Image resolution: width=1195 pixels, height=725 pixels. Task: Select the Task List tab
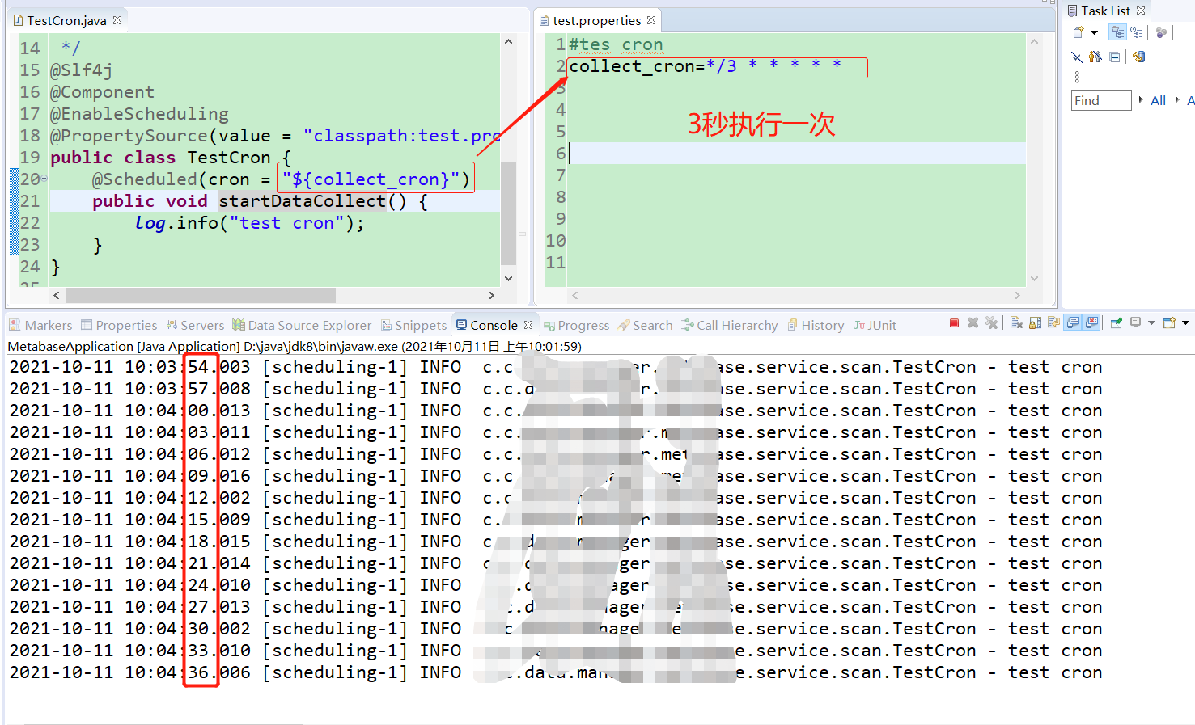tap(1105, 11)
